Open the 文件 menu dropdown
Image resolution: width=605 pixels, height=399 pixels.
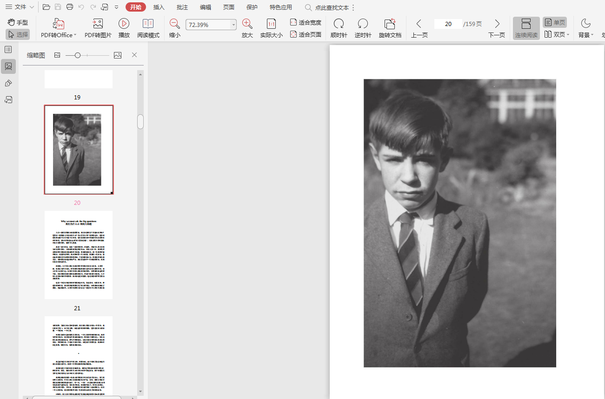coord(20,7)
